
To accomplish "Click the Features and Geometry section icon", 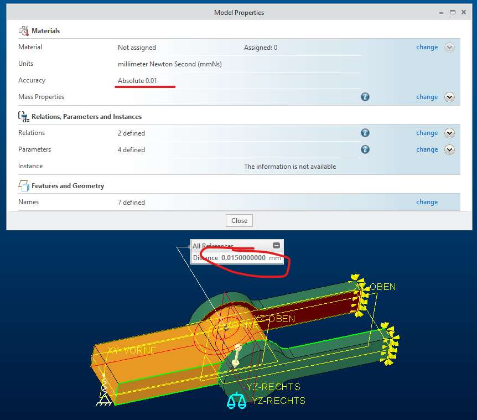I will click(x=24, y=185).
